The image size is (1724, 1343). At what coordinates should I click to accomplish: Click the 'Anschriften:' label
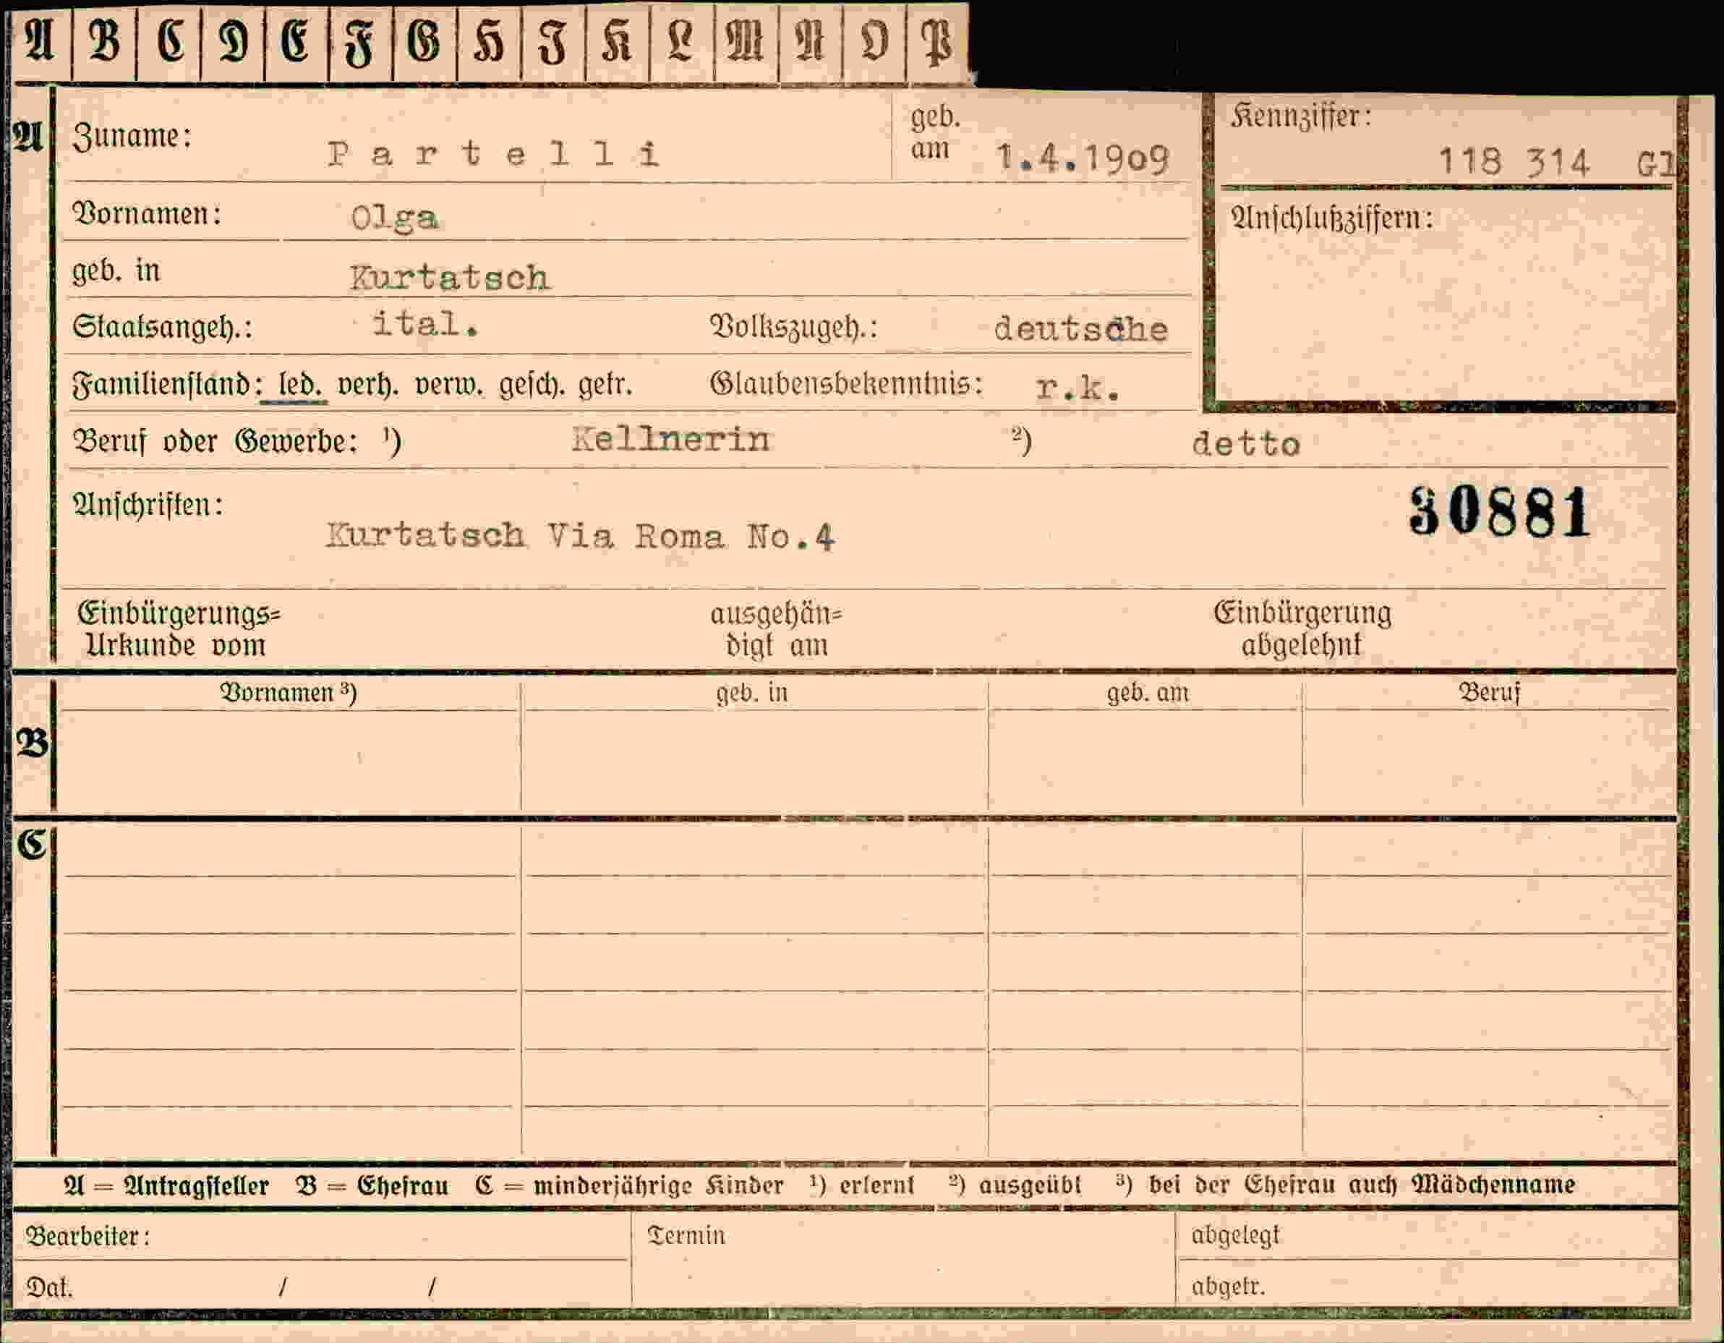148,504
